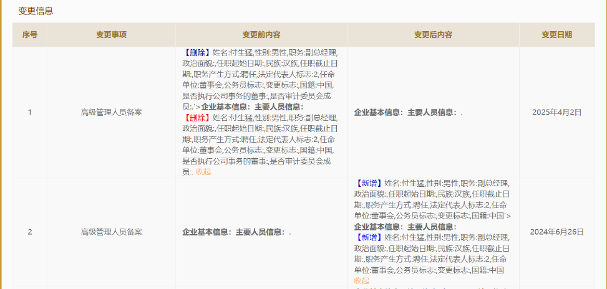This screenshot has height=289, width=607.
Task: Select the date 2024年6月26日
Action: pyautogui.click(x=556, y=232)
